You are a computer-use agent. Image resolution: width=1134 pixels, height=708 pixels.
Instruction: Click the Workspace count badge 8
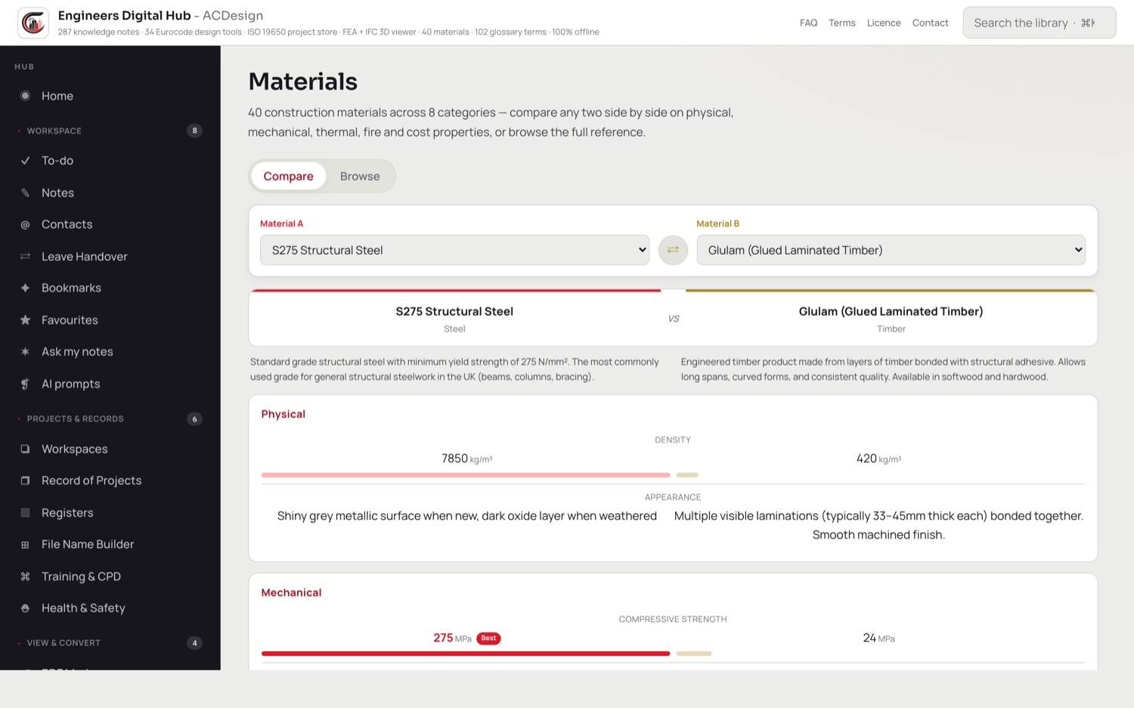click(194, 131)
